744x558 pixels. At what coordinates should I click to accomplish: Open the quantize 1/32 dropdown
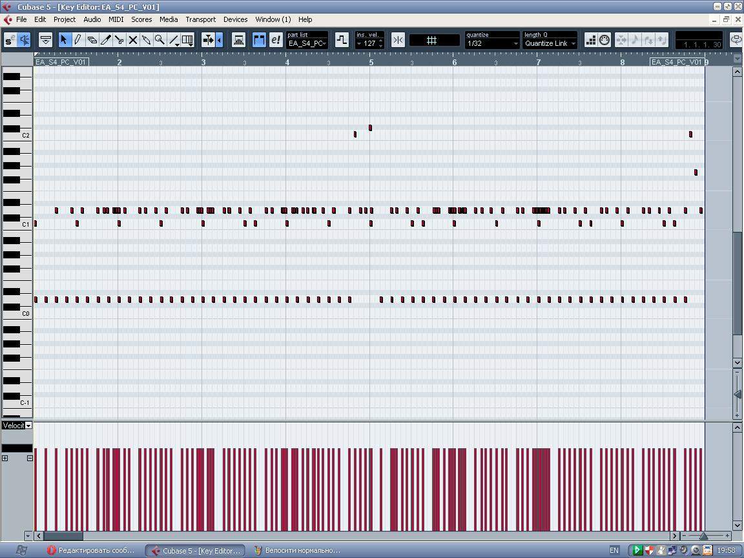[x=492, y=43]
